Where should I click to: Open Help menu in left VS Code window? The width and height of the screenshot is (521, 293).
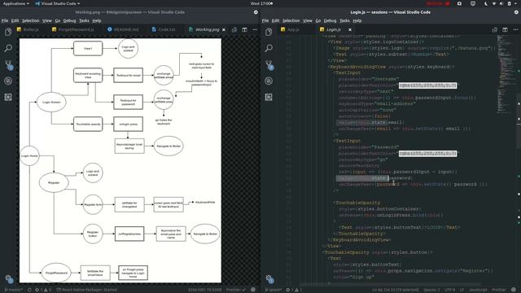(x=97, y=20)
